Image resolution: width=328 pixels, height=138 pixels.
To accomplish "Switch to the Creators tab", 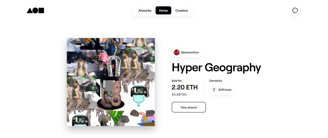I will tap(182, 11).
